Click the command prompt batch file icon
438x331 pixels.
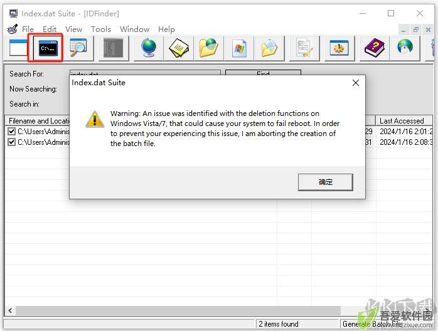coord(48,48)
